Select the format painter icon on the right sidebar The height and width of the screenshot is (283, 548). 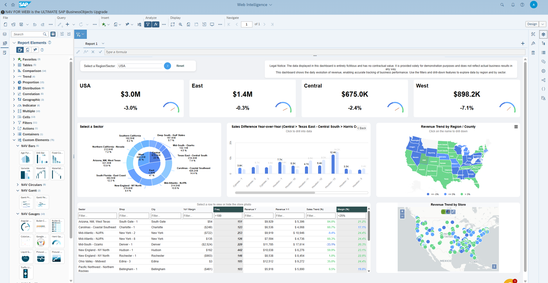[x=533, y=44]
